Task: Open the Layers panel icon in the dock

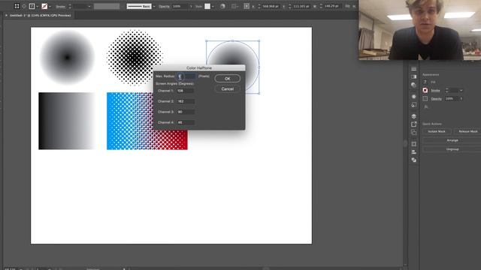Action: coord(414,116)
